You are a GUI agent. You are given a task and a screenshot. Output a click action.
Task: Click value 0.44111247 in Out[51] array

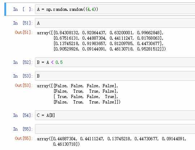121,38
